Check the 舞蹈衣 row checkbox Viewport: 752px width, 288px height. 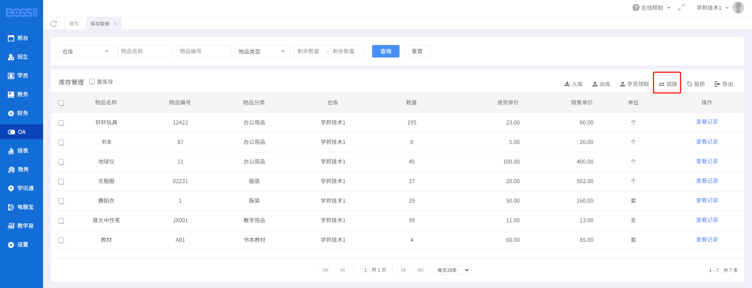61,201
